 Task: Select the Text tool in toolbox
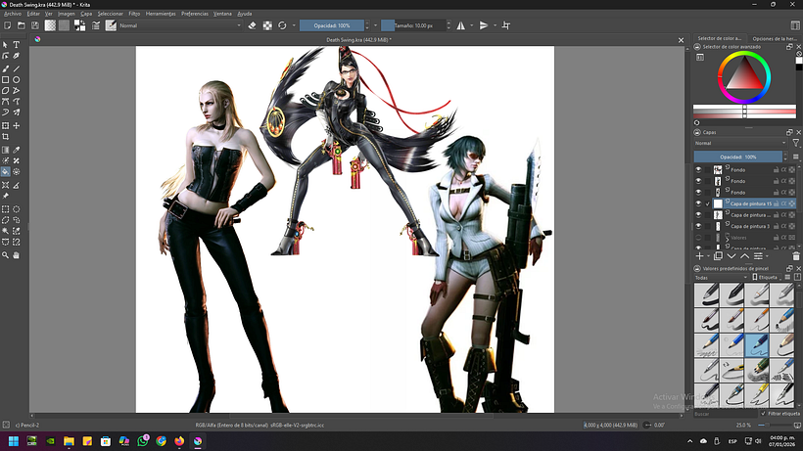tap(17, 45)
